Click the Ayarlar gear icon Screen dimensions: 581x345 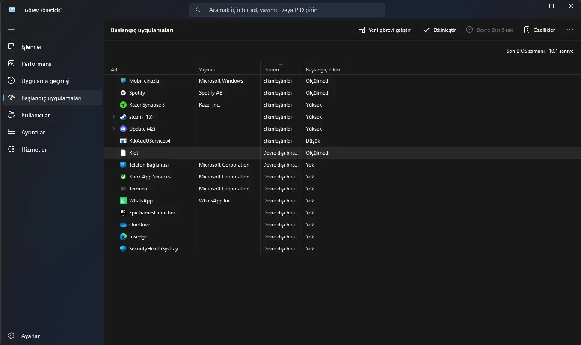tap(11, 336)
